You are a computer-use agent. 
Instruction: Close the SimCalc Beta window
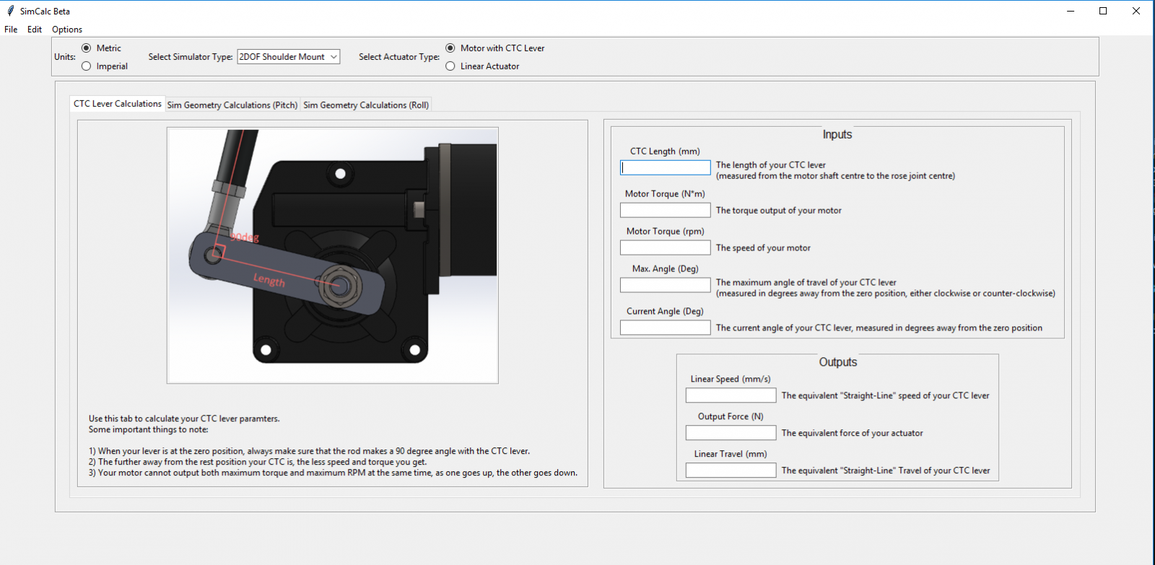pyautogui.click(x=1136, y=11)
